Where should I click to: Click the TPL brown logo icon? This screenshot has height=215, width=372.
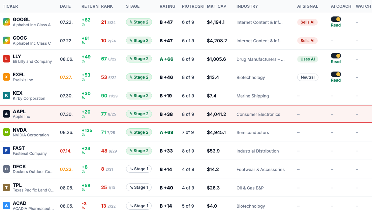[x=6, y=187]
